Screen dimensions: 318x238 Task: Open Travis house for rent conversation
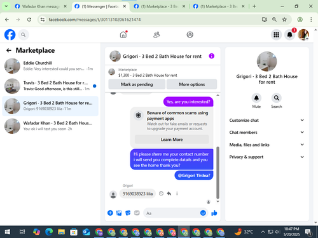[50, 86]
